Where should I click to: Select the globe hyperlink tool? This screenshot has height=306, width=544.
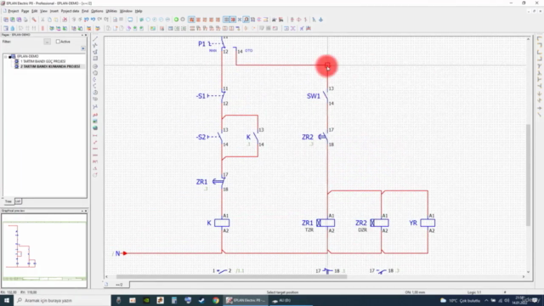[x=95, y=128]
